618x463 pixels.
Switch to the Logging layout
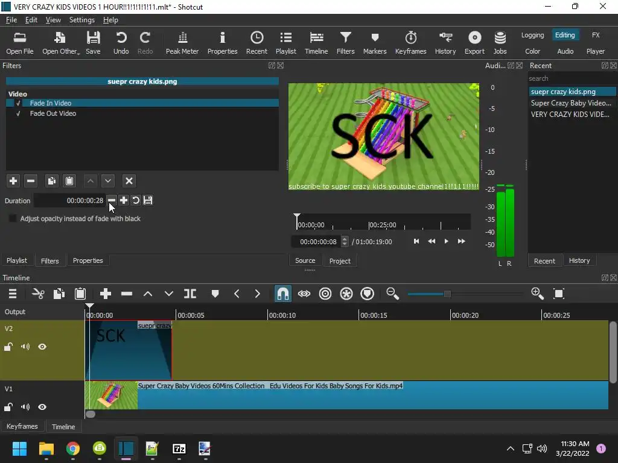(532, 35)
